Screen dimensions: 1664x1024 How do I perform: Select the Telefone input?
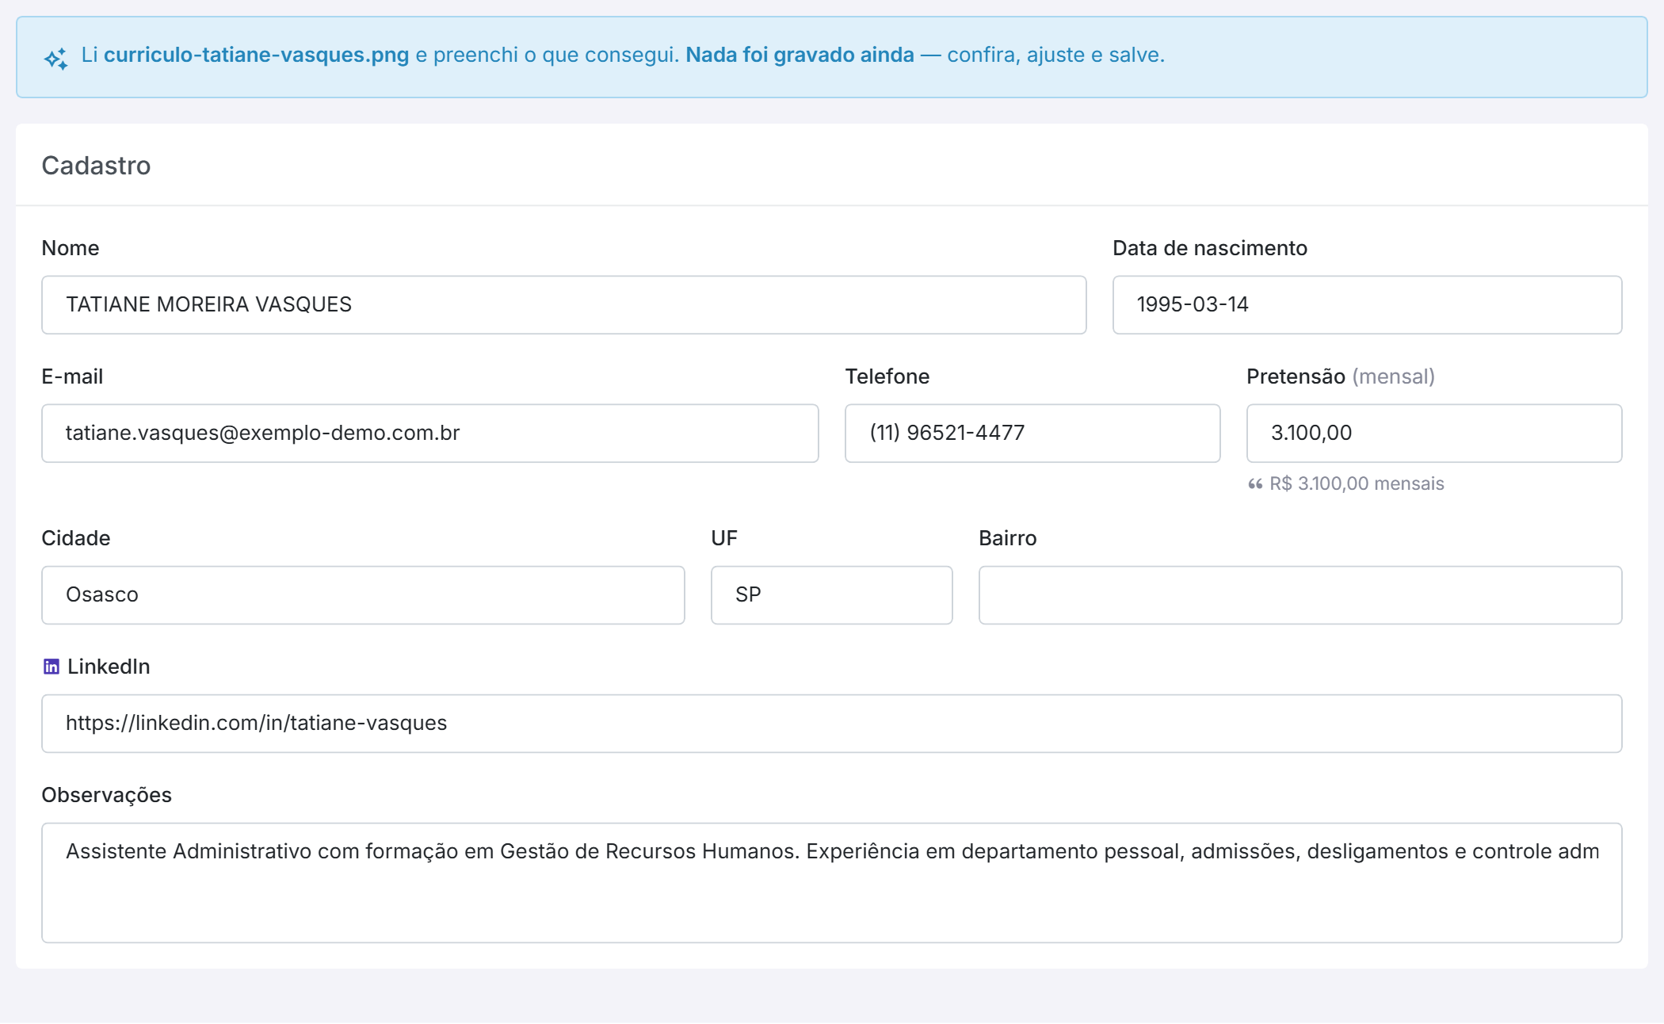(1032, 434)
